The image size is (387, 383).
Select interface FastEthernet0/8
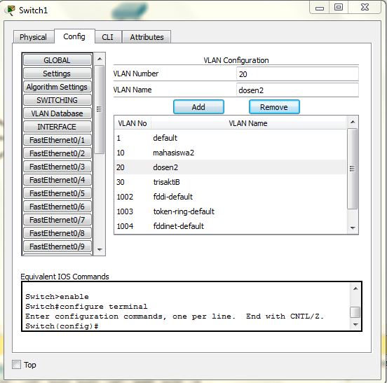[x=57, y=233]
